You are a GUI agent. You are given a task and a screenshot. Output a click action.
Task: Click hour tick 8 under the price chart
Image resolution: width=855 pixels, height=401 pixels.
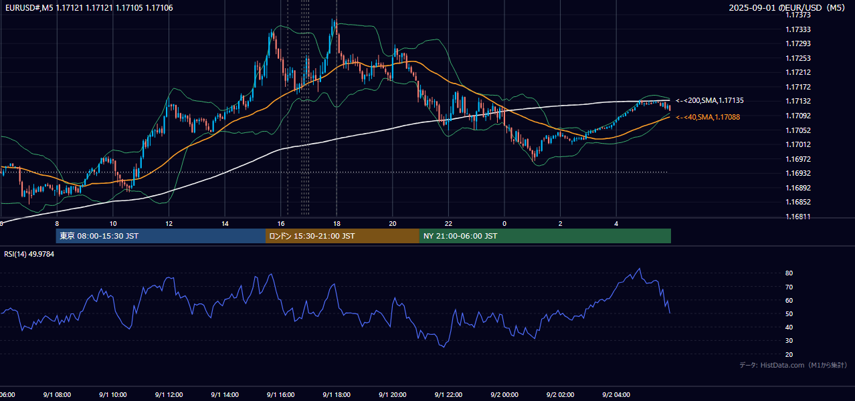pyautogui.click(x=57, y=223)
